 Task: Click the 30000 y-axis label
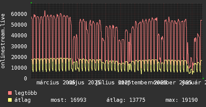point(19,46)
